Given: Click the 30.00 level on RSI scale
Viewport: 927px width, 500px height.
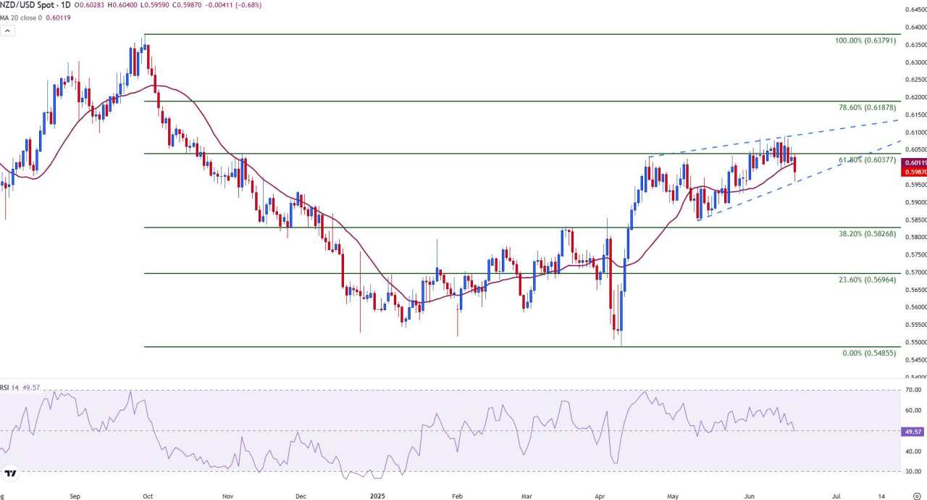Looking at the screenshot, I should 914,471.
